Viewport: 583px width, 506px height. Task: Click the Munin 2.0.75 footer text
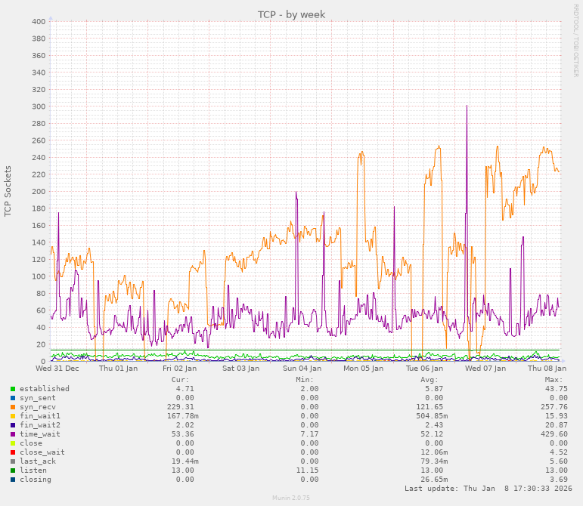point(291,498)
